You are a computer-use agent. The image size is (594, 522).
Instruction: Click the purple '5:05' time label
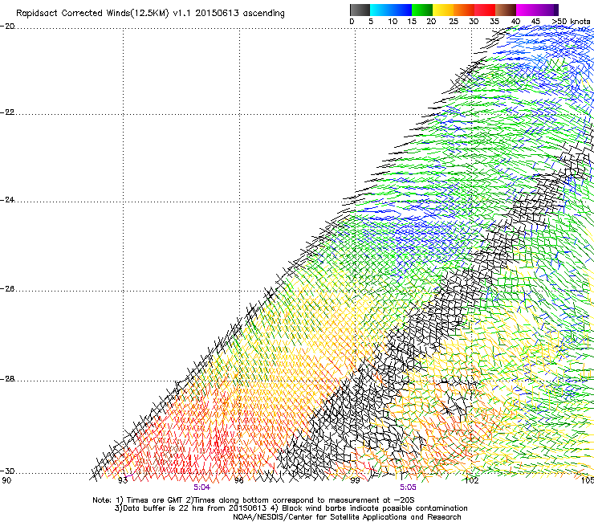tap(408, 487)
